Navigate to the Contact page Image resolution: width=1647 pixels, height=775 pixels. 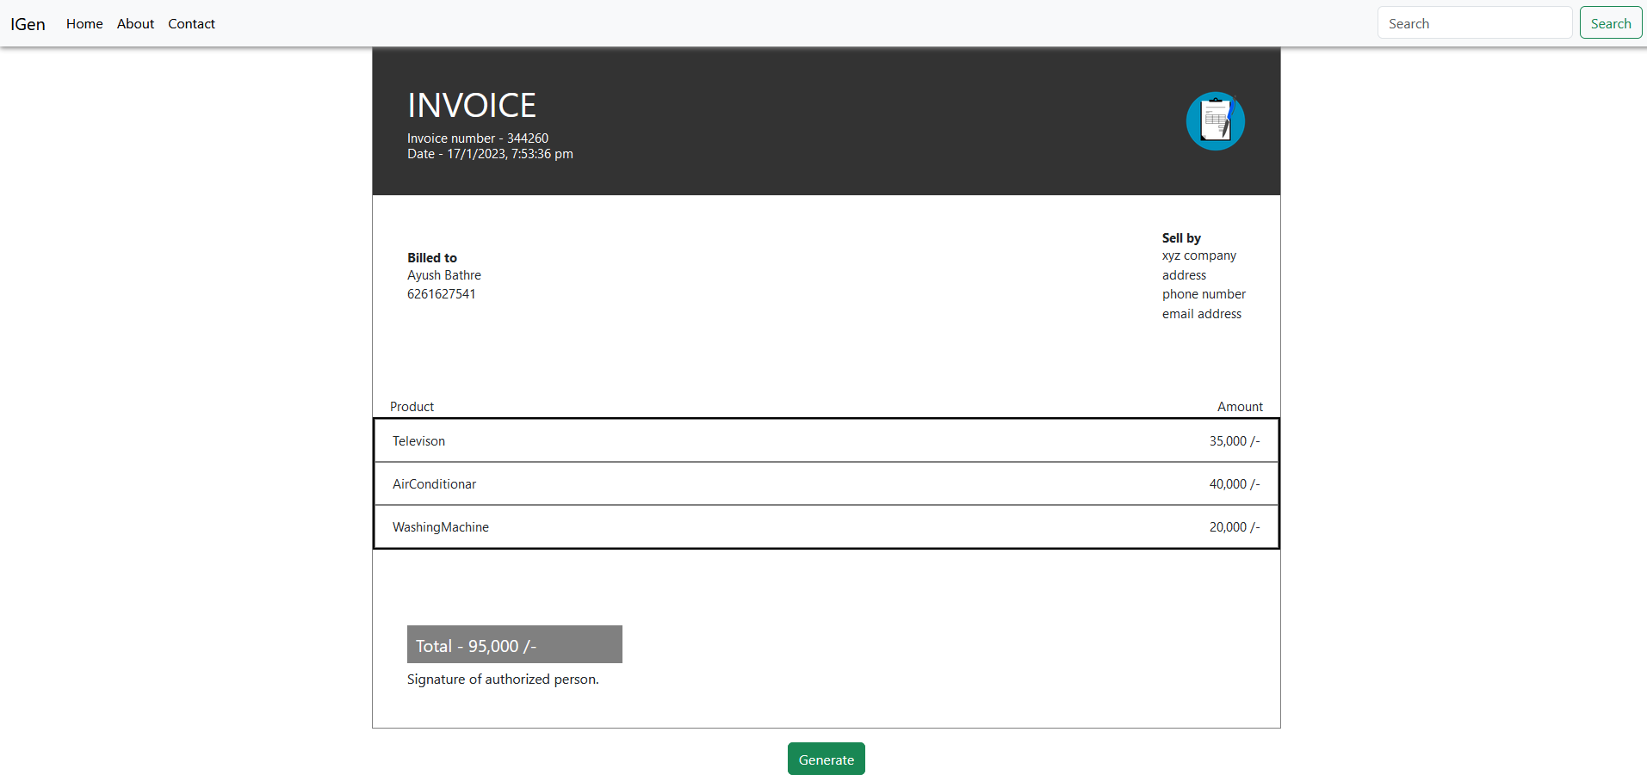pos(191,23)
